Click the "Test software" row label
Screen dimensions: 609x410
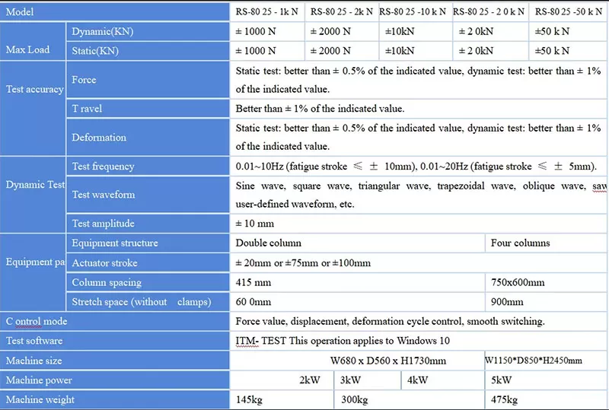coord(34,341)
